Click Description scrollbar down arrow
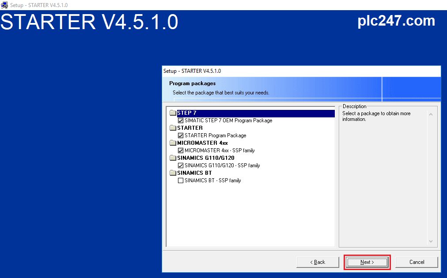This screenshot has height=278, width=447. tap(431, 241)
